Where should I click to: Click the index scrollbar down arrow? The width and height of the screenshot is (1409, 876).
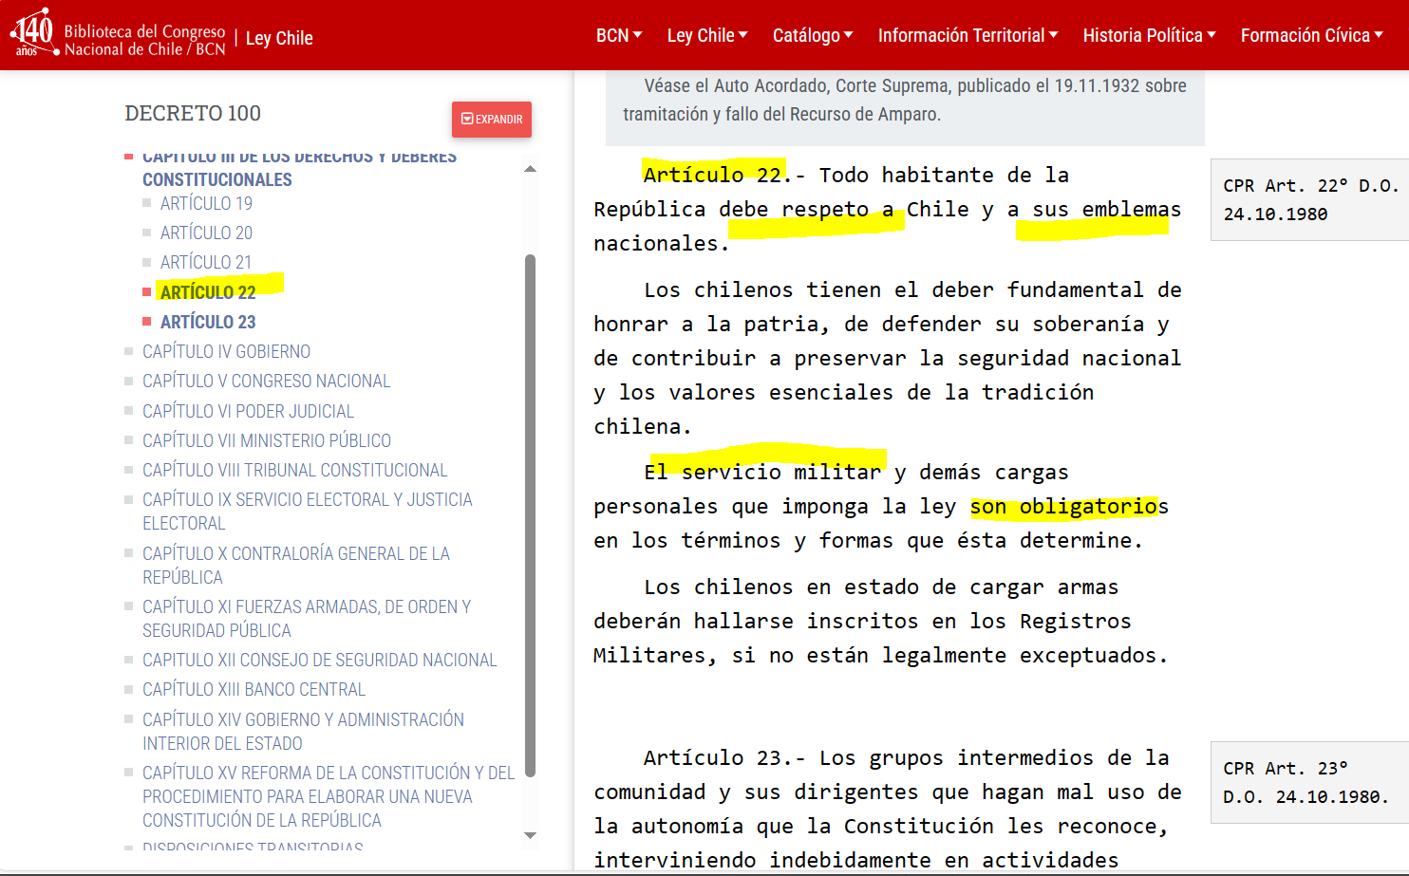coord(530,835)
